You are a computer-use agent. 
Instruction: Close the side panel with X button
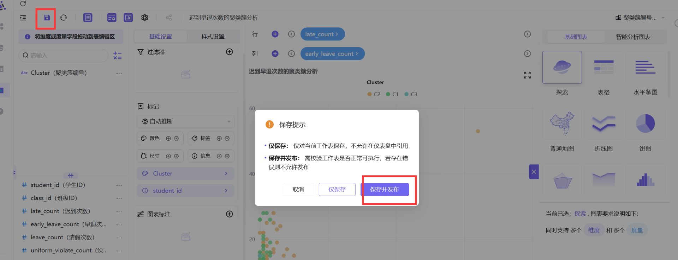pyautogui.click(x=534, y=172)
